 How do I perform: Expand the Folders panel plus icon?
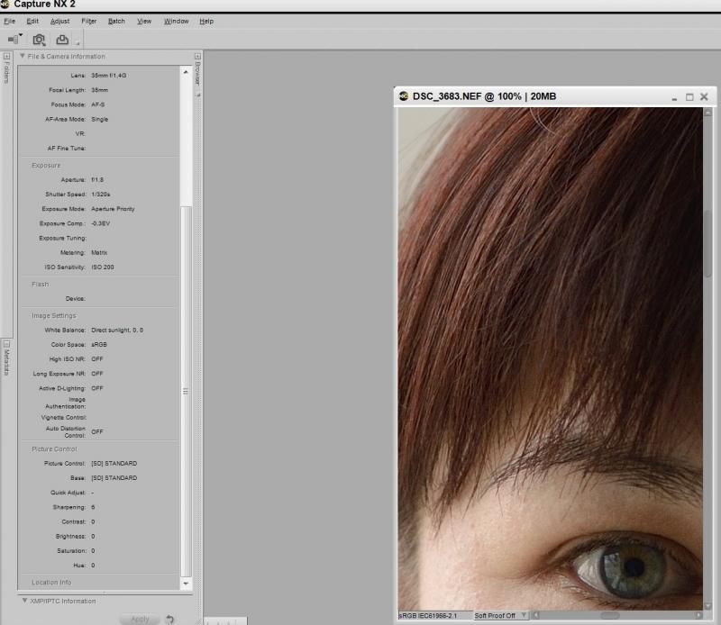click(x=6, y=57)
